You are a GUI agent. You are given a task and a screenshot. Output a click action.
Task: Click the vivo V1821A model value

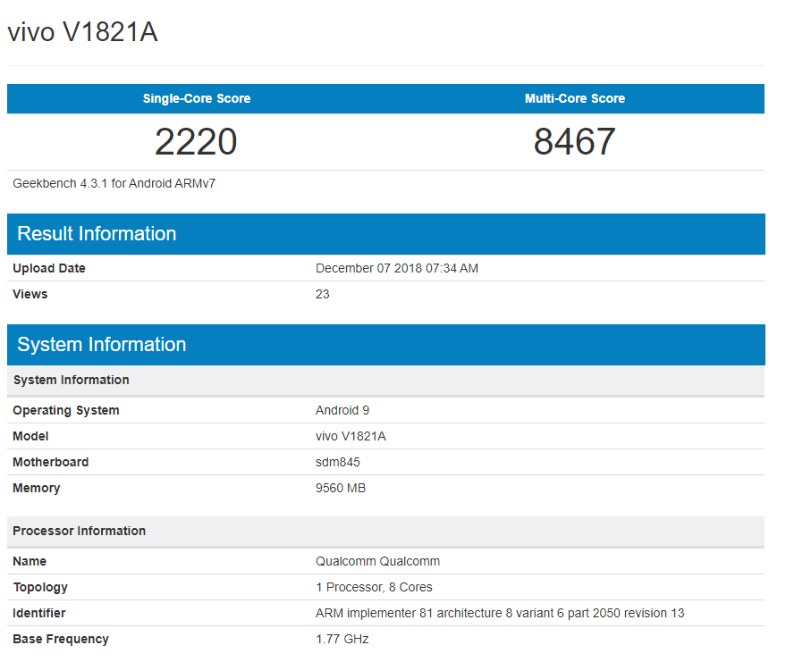(x=351, y=436)
